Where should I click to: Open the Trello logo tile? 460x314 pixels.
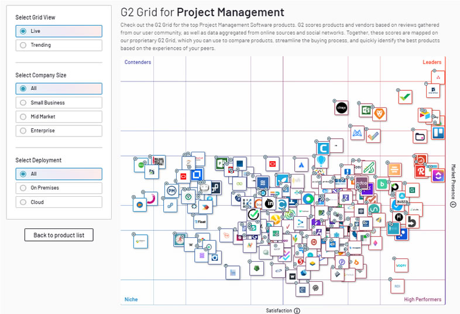[438, 132]
